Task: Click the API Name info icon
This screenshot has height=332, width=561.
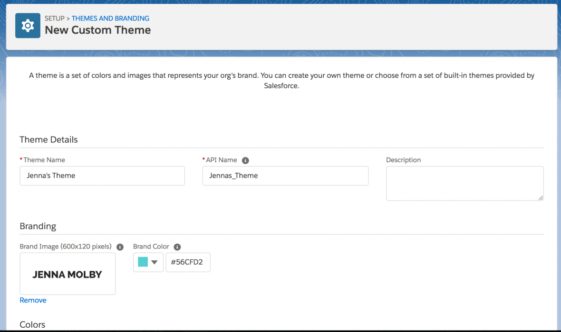Action: click(245, 160)
